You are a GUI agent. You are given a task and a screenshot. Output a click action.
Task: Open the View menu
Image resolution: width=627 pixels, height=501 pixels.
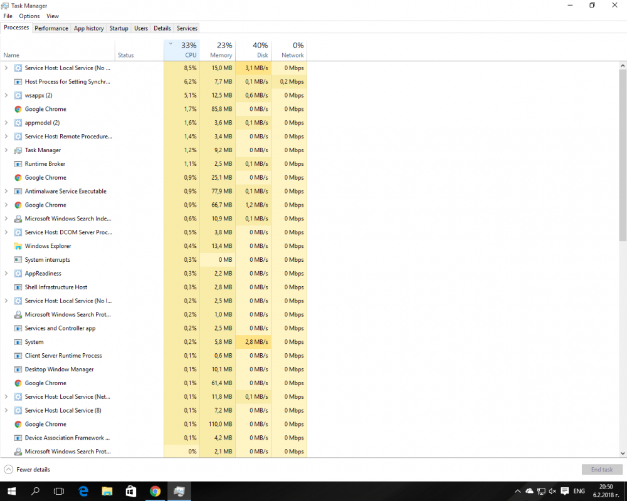click(x=53, y=16)
